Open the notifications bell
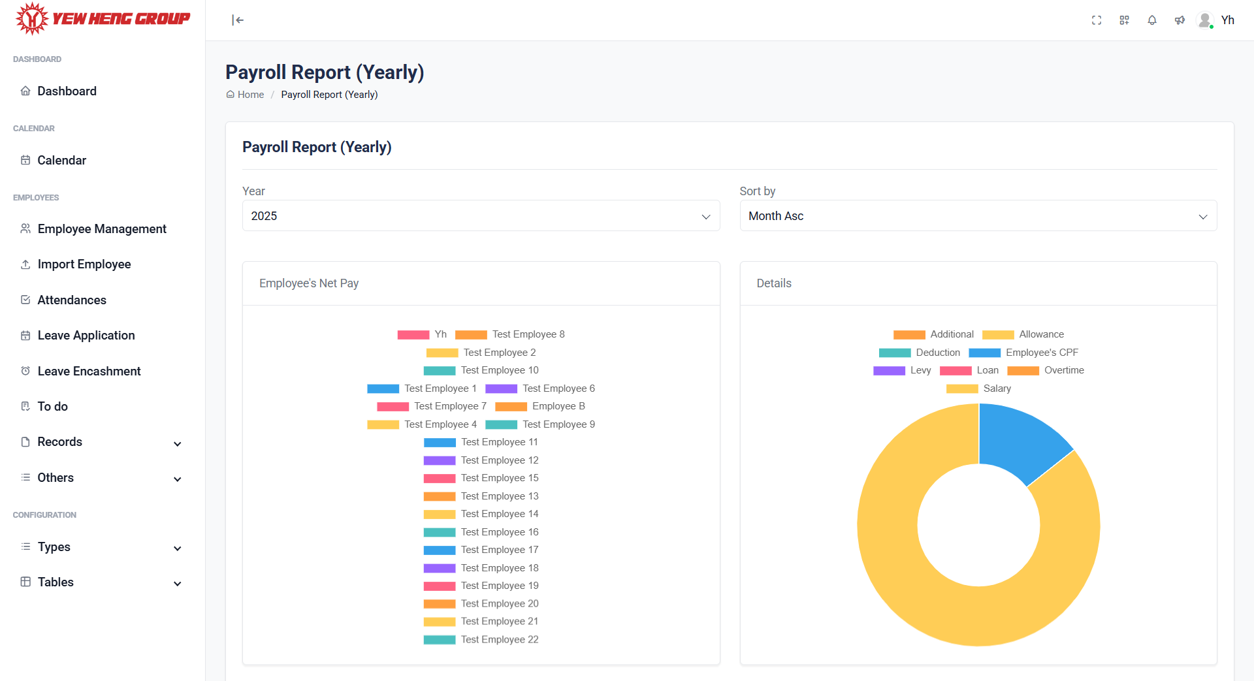This screenshot has height=681, width=1254. click(1151, 20)
